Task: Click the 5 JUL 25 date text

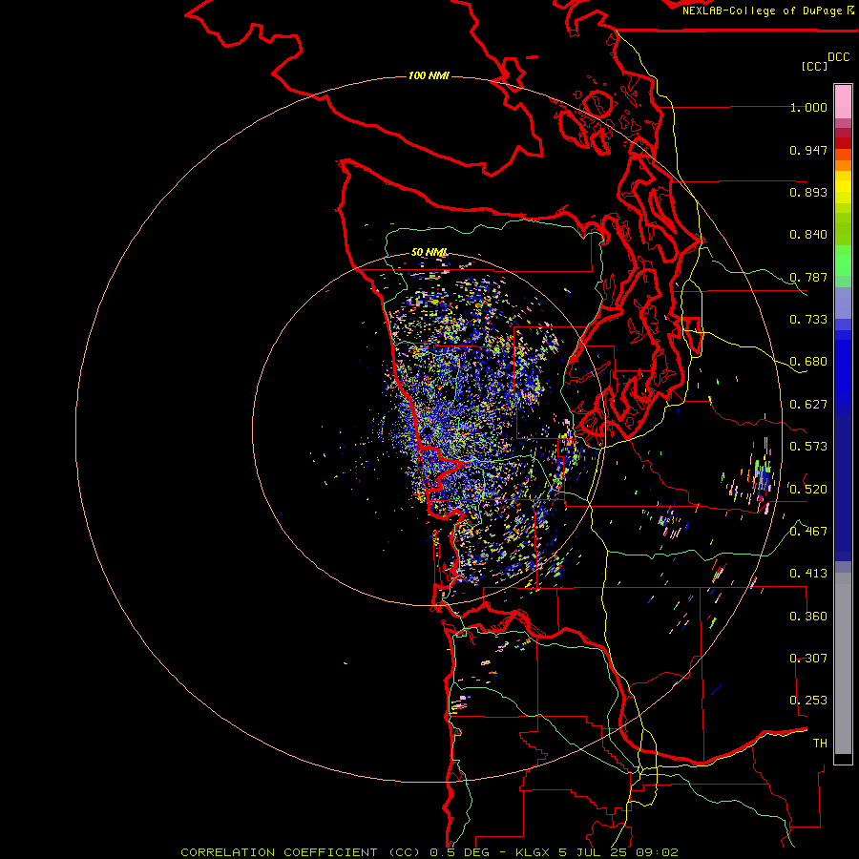Action: pyautogui.click(x=594, y=852)
